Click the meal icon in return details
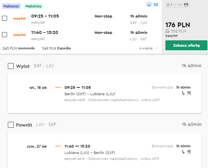 coord(189,152)
